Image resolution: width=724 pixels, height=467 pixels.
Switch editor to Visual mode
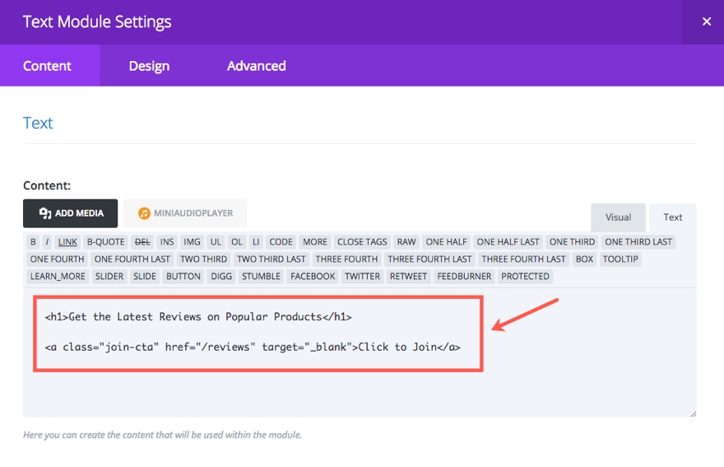618,217
